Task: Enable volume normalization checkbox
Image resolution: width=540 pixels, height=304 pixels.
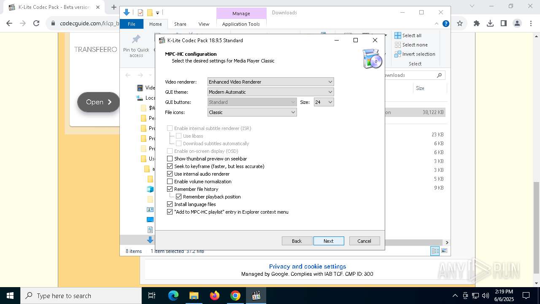Action: [x=170, y=182]
